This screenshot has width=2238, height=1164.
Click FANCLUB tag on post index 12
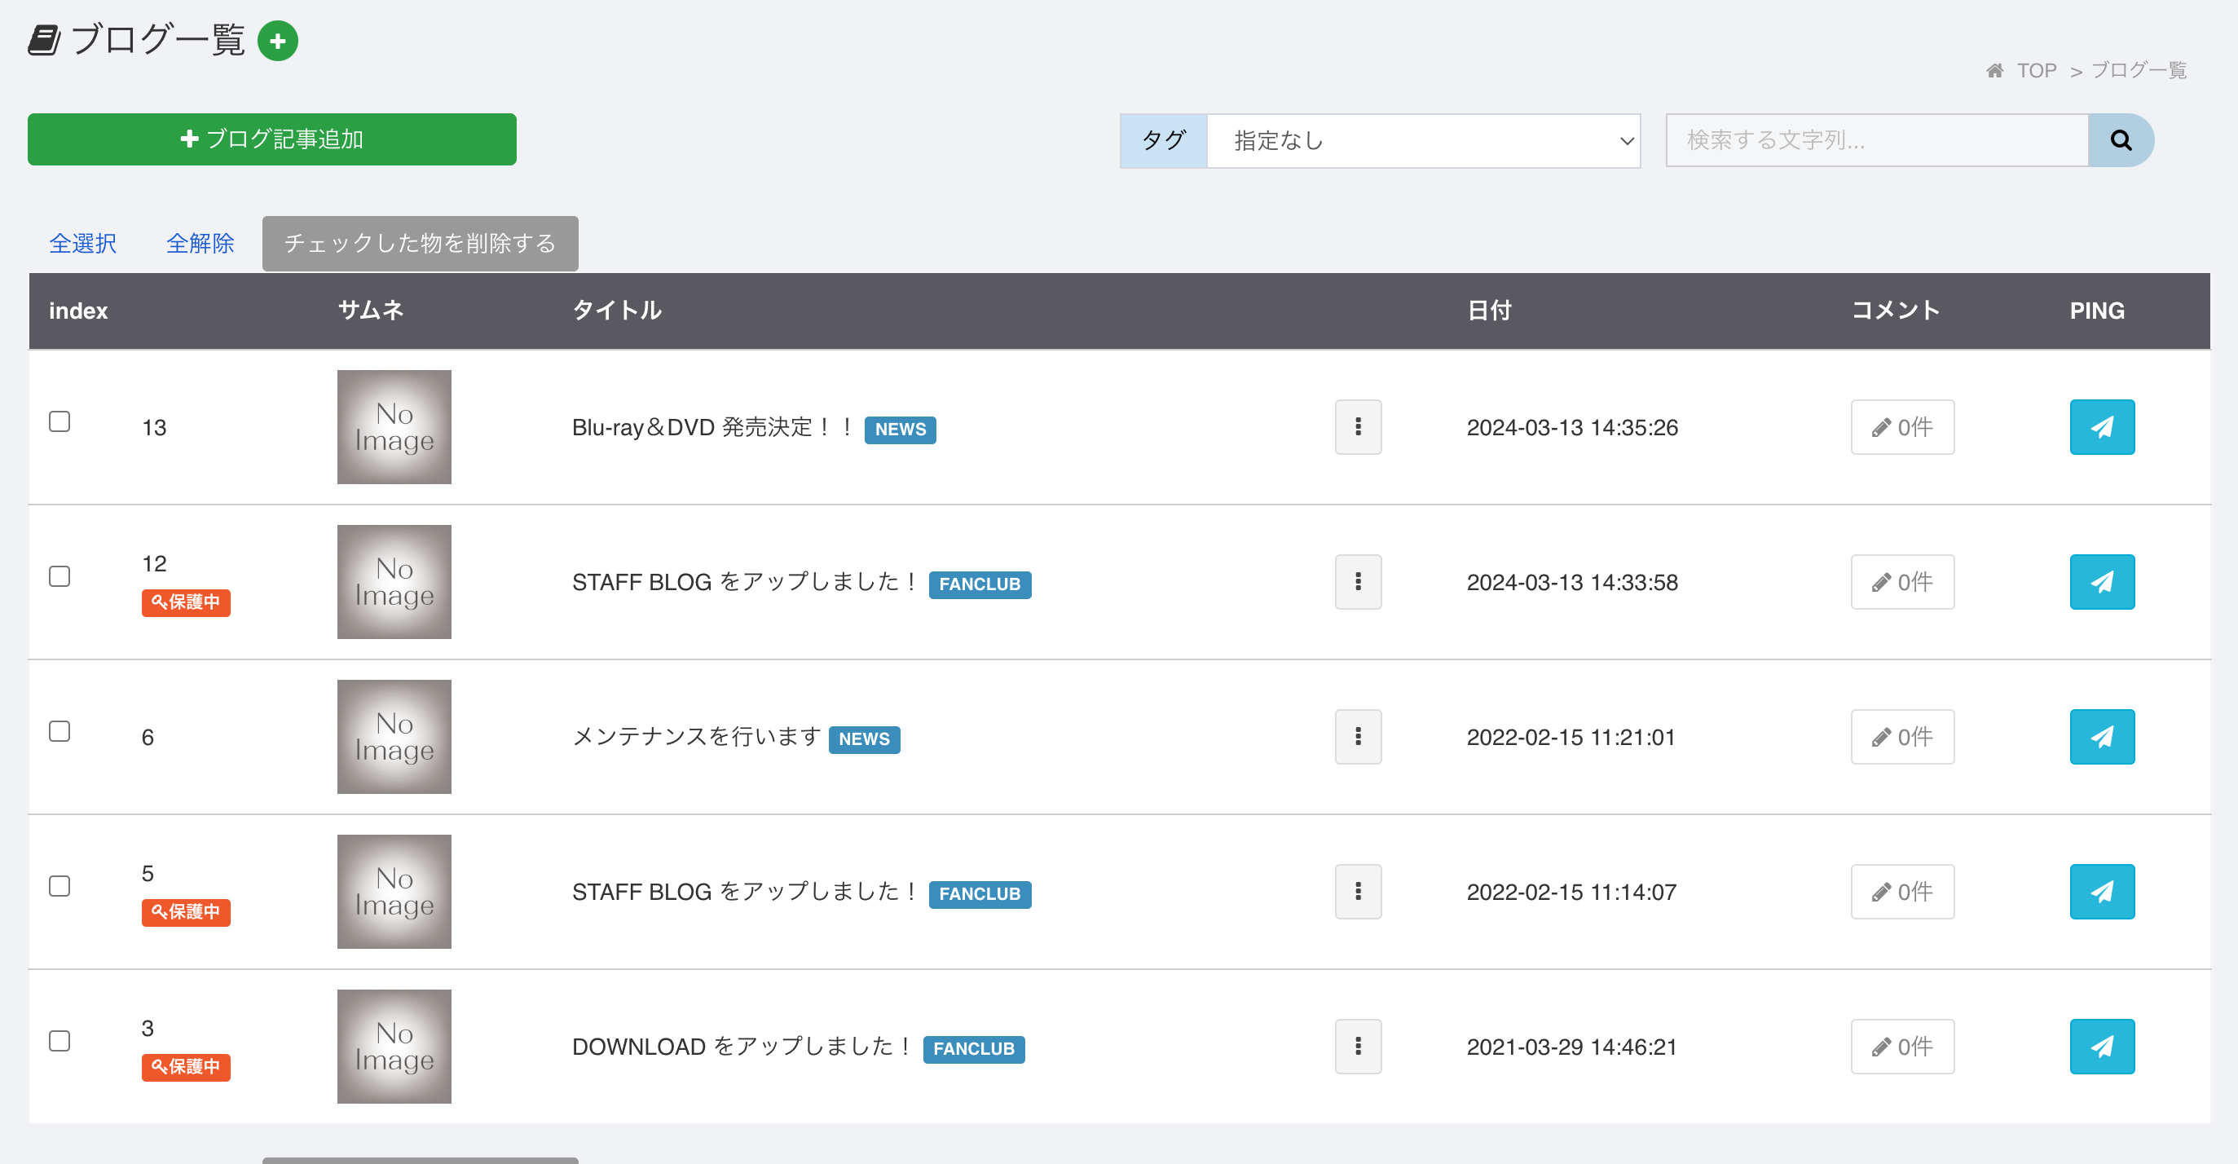(980, 584)
